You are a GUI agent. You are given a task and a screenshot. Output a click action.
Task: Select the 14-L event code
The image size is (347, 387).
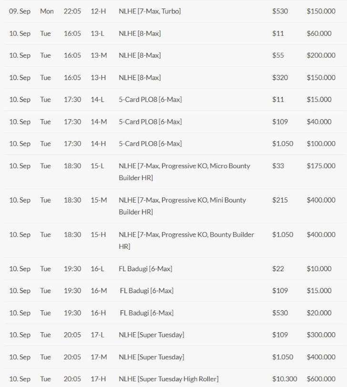coord(98,100)
